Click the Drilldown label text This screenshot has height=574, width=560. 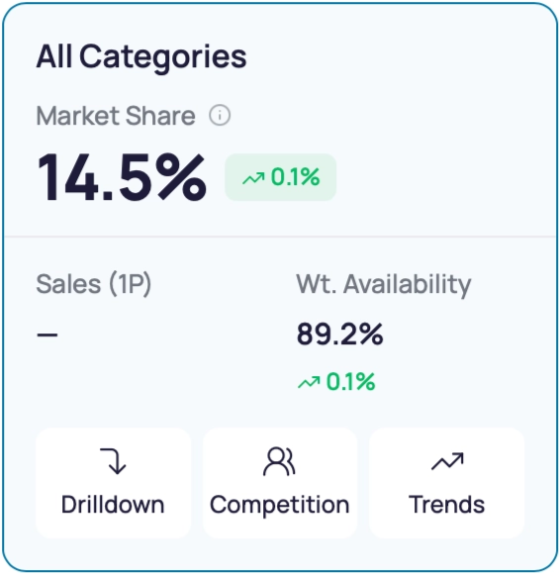click(113, 505)
